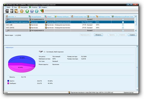The height and width of the screenshot is (99, 144).
Task: Click the first dark connect toolbar icon
Action: click(x=7, y=11)
